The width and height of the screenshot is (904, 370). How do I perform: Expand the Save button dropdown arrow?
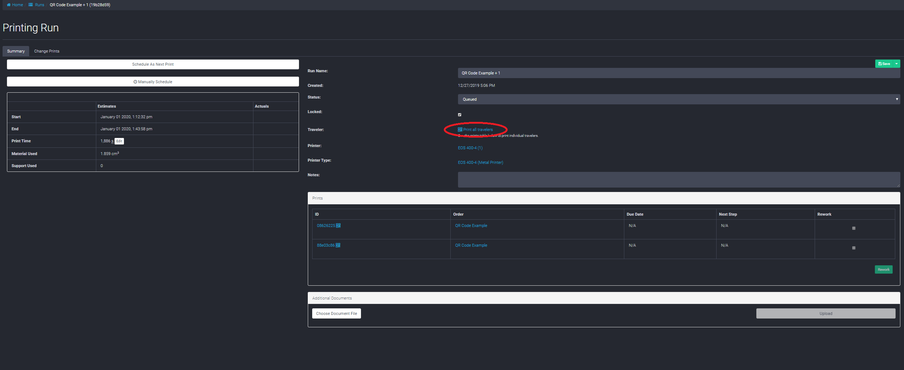click(x=897, y=64)
